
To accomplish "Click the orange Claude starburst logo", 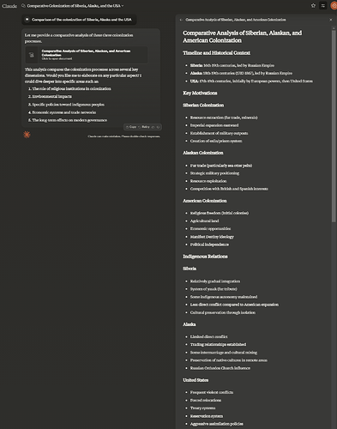I will (27, 135).
